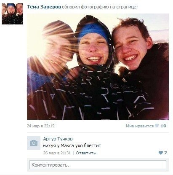173x175 pixels.
Task: Open Артур Тучков's profile from comment
Action: pyautogui.click(x=58, y=139)
